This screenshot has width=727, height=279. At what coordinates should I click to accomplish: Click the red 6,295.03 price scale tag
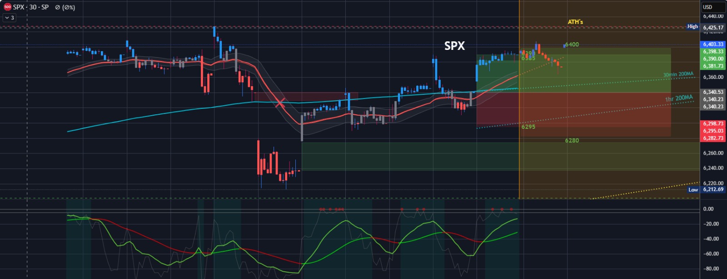coord(713,131)
